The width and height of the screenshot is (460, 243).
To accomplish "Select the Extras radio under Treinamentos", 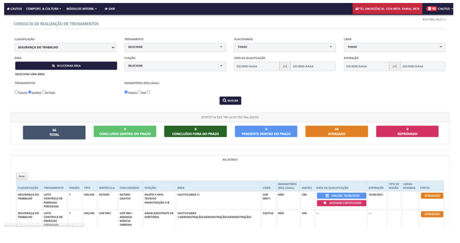I will click(x=44, y=92).
